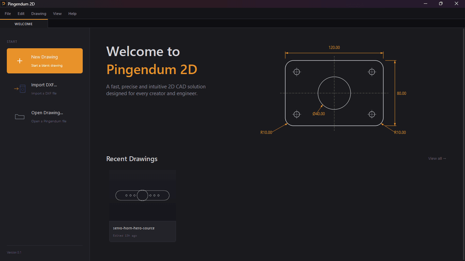The width and height of the screenshot is (465, 261).
Task: Start a blank drawing with New Drawing
Action: pyautogui.click(x=45, y=61)
